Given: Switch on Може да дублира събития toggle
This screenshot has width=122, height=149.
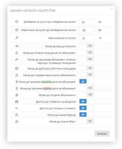Looking at the screenshot, I should click(87, 68).
